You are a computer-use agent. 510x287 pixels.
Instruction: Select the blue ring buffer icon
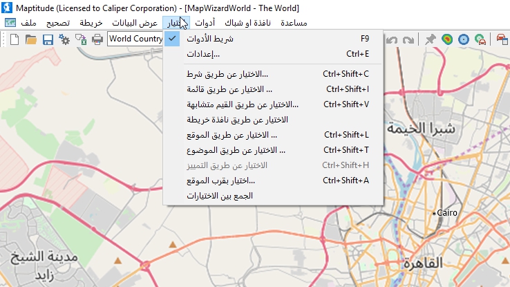point(464,39)
